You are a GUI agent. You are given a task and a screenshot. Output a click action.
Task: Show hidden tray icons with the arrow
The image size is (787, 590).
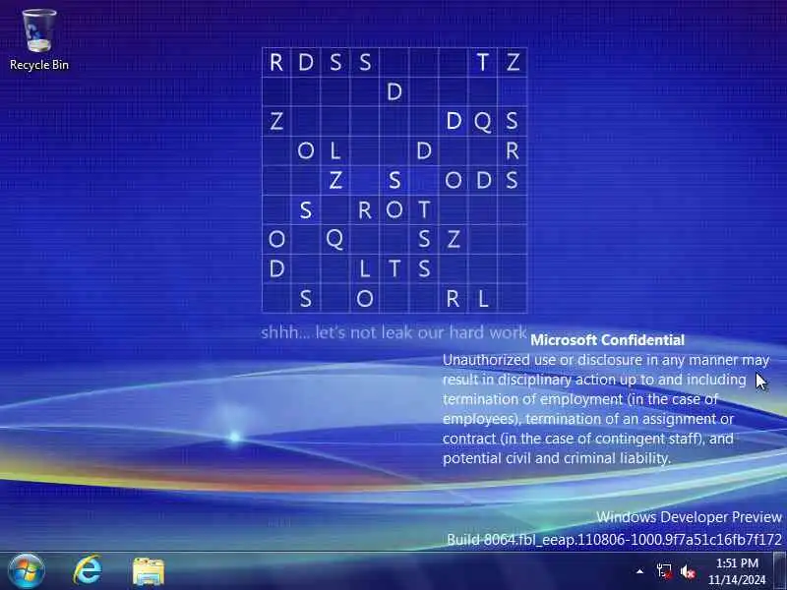640,571
